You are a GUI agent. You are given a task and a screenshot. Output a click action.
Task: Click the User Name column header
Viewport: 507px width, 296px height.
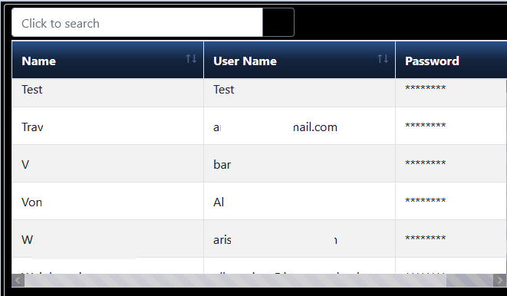pos(299,60)
